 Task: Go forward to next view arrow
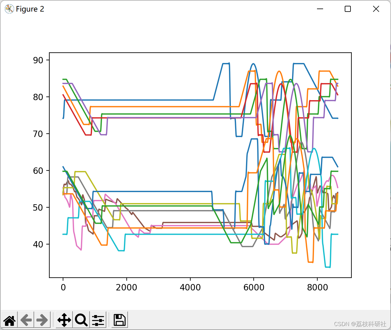point(42,320)
